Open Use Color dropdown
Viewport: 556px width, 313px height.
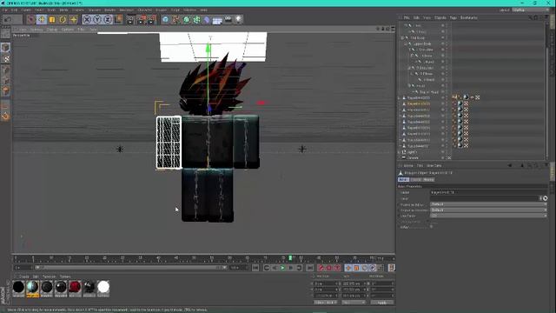point(488,216)
